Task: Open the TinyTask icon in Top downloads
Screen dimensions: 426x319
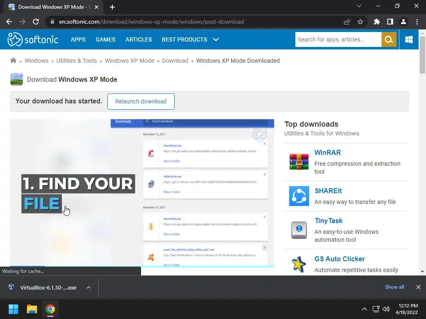Action: (x=299, y=230)
